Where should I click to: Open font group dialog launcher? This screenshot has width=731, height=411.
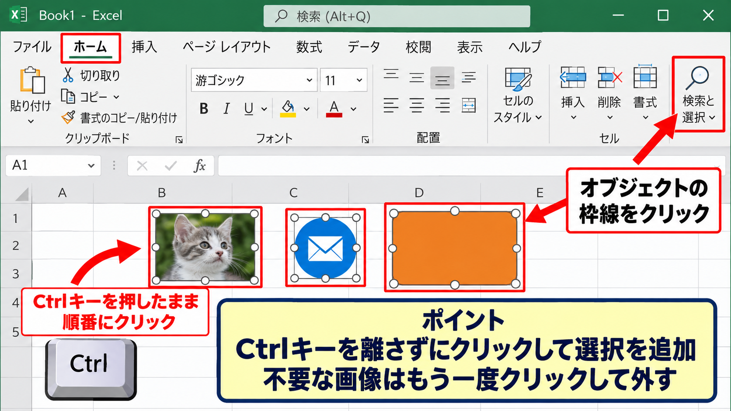(365, 140)
